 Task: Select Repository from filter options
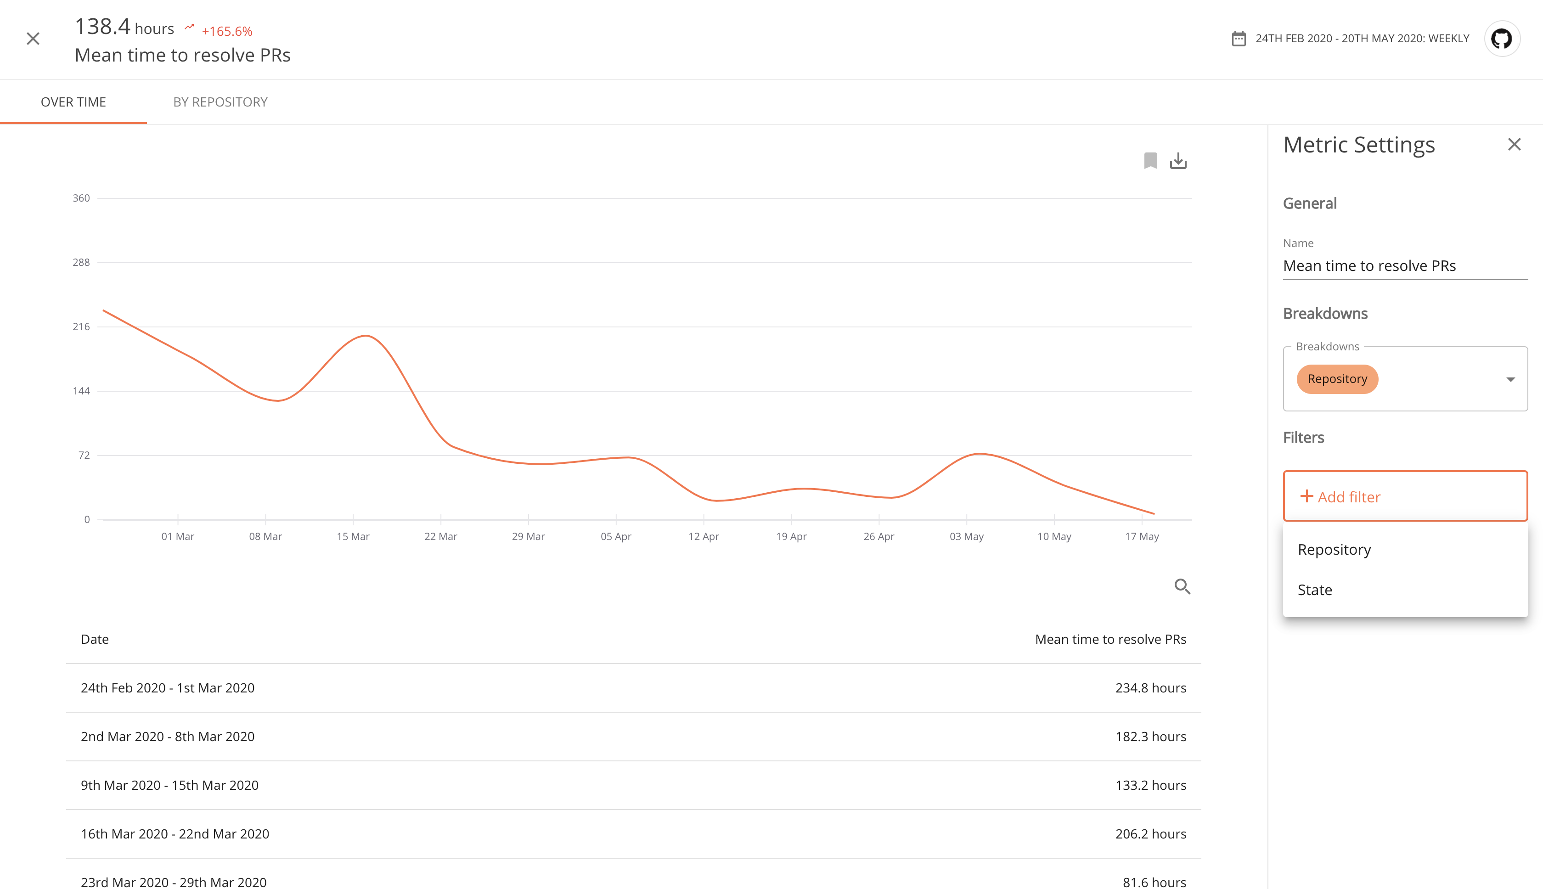1334,550
